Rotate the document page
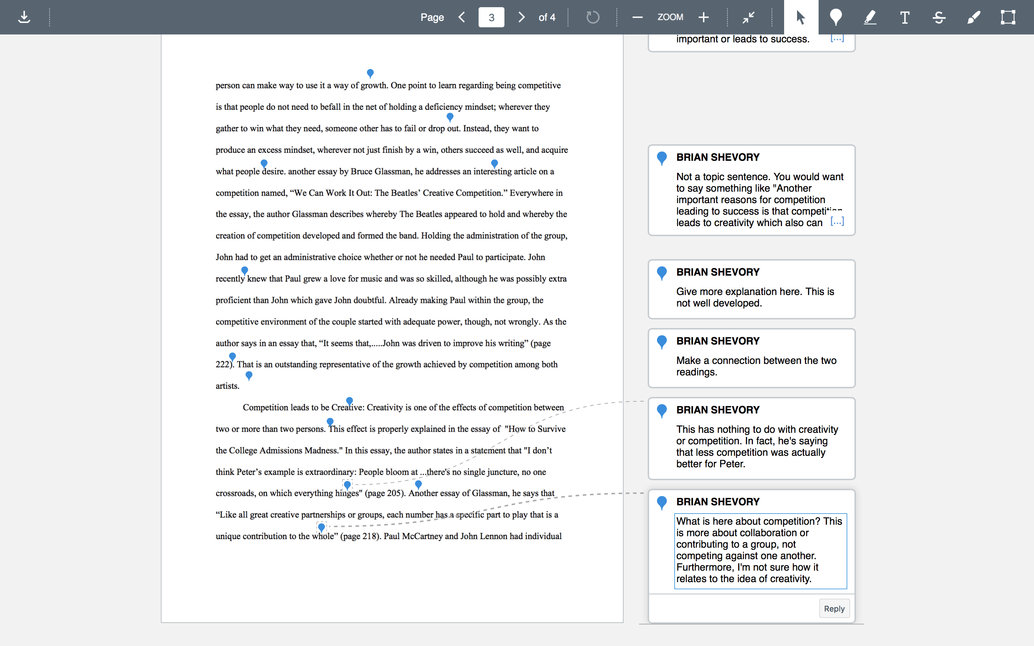The image size is (1034, 646). [x=593, y=17]
